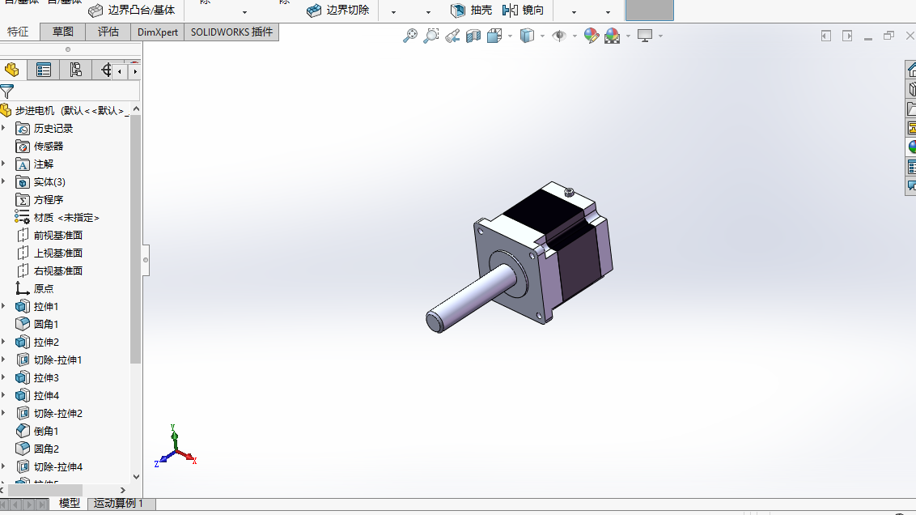
Task: Switch to the DimXpert ribbon tab
Action: (x=157, y=32)
